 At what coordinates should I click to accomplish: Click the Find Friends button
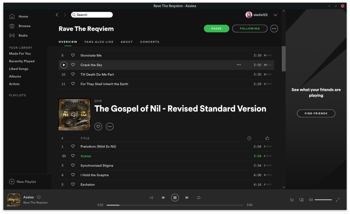point(316,113)
